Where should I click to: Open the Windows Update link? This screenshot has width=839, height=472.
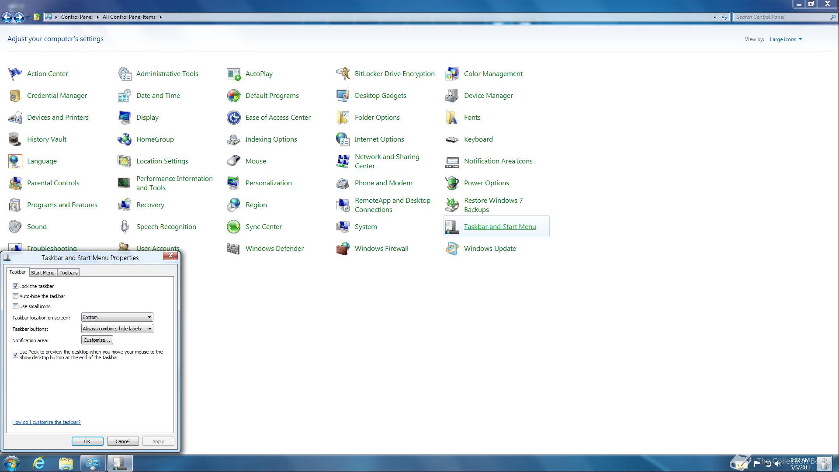pyautogui.click(x=490, y=249)
